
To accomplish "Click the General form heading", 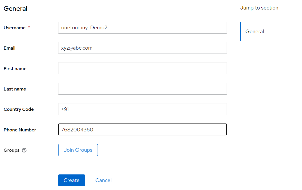I will point(16,8).
